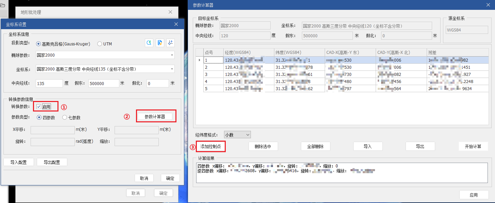This screenshot has width=495, height=203.
Task: Close the 参数计算器 window
Action: [488, 5]
